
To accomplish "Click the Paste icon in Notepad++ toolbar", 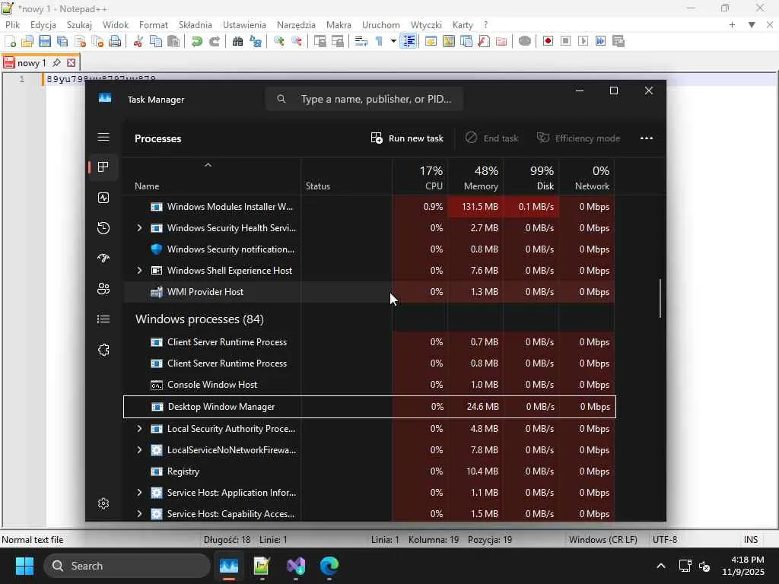I will point(173,41).
